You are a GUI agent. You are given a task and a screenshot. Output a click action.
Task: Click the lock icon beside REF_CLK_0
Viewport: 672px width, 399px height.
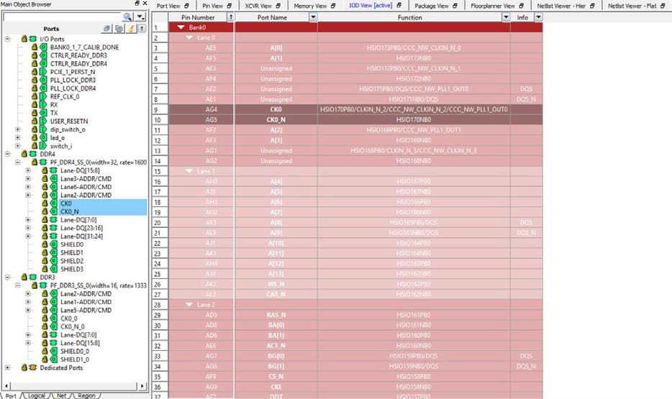pyautogui.click(x=35, y=96)
